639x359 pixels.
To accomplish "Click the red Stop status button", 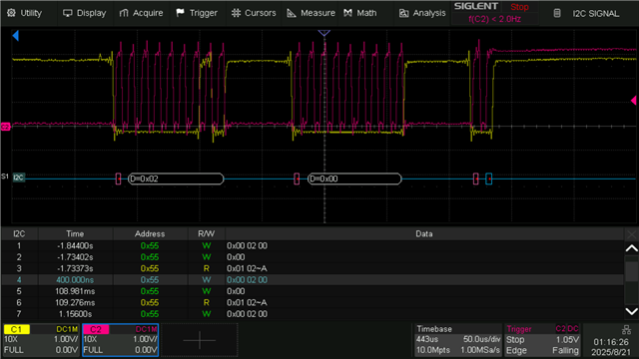I will tap(519, 7).
